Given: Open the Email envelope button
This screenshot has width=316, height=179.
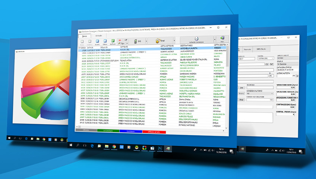Looking at the screenshot, I should (x=161, y=41).
